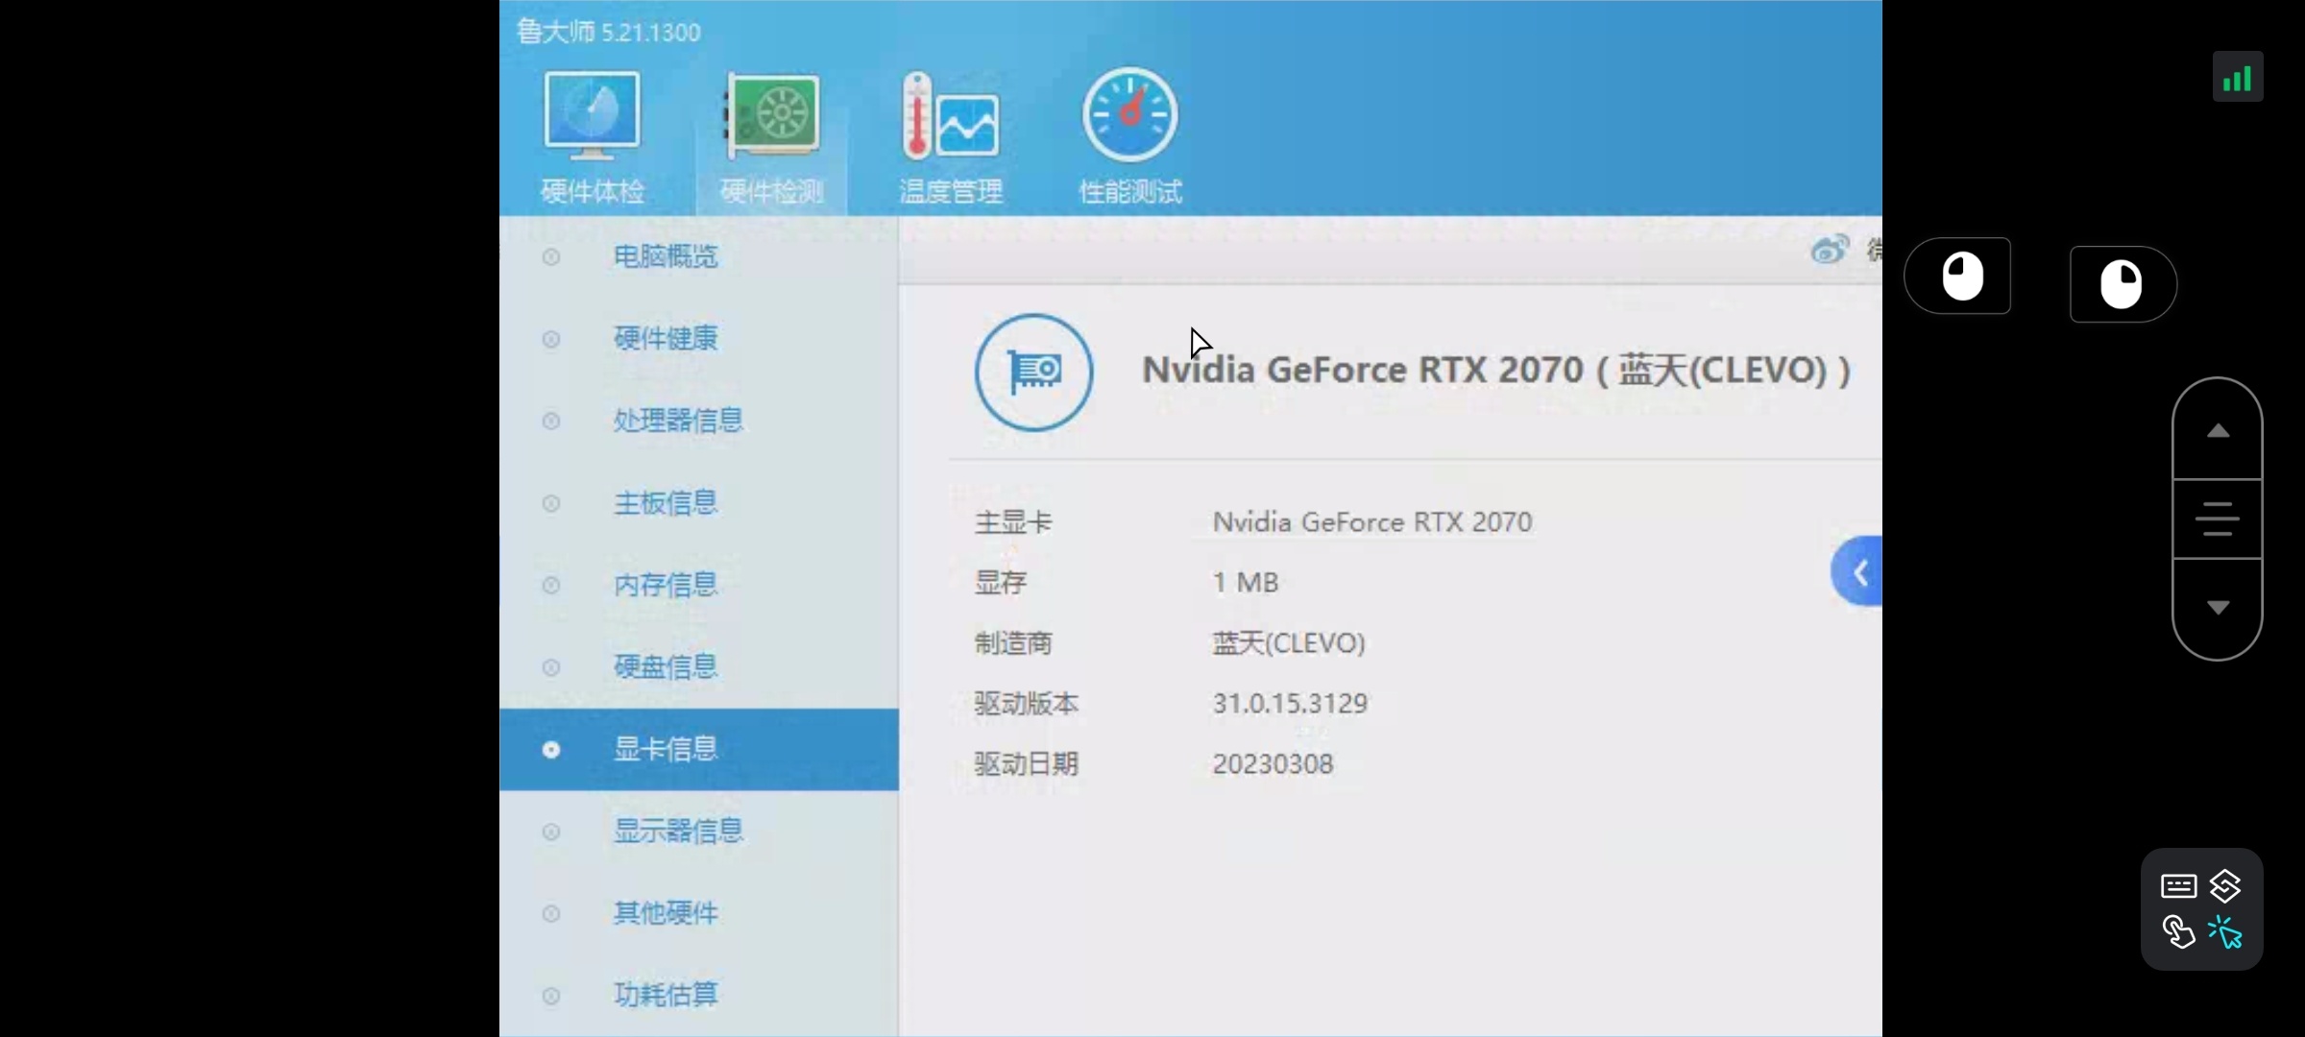Open the on-screen keyboard icon
Screen dimensions: 2305x1037
(x=2178, y=885)
